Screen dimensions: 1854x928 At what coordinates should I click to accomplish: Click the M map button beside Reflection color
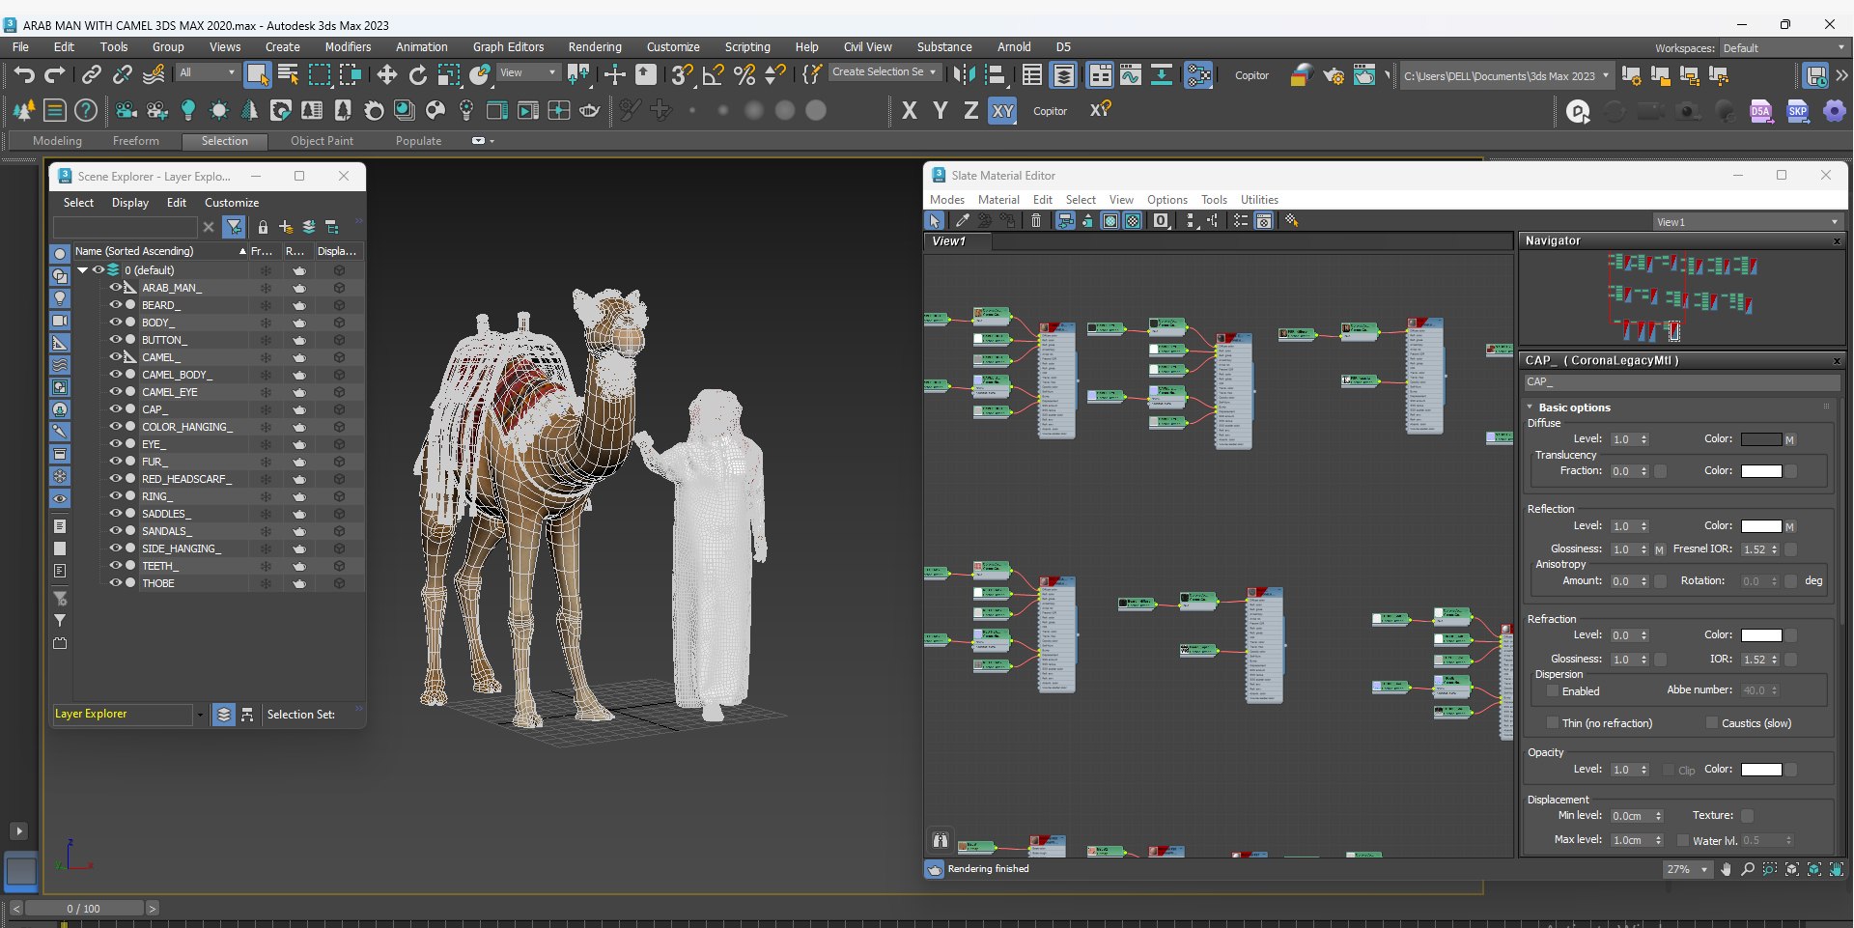coord(1789,526)
